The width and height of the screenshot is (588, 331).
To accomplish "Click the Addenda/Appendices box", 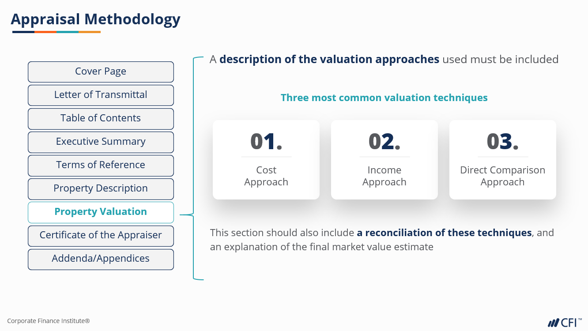I will 101,259.
